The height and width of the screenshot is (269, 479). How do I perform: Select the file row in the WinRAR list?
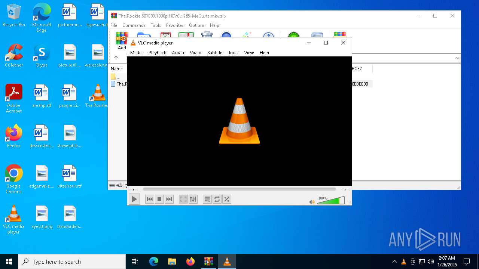118,84
